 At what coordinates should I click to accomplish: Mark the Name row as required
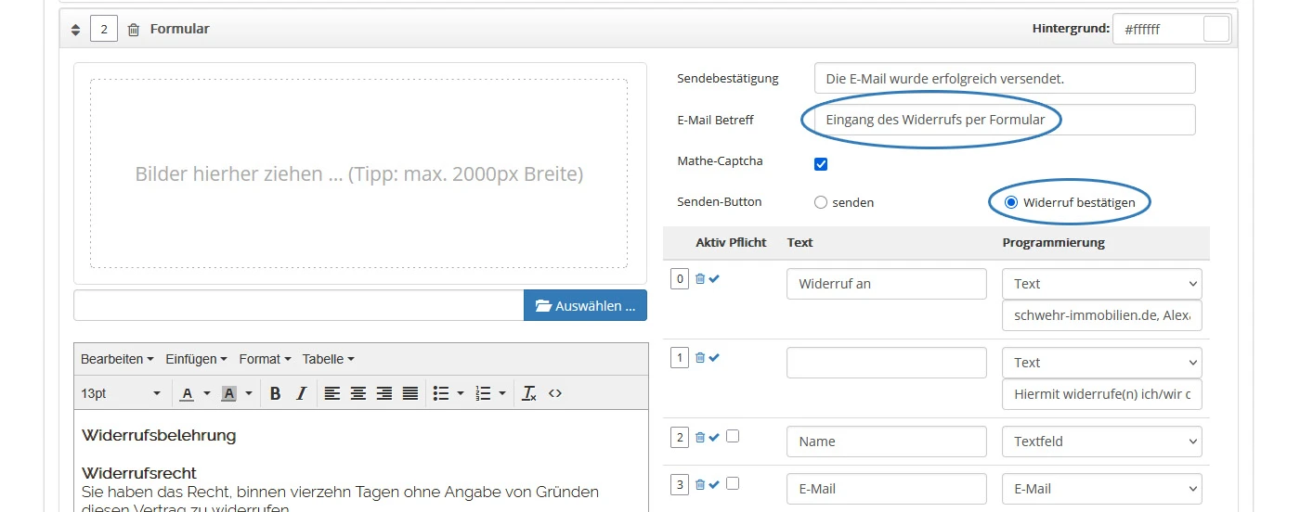tap(733, 435)
